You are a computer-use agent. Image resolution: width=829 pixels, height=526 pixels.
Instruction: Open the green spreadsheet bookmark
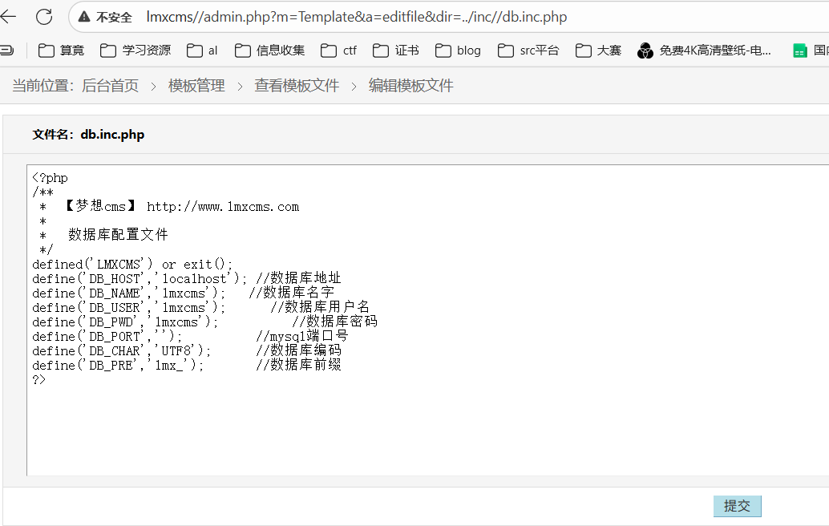pyautogui.click(x=808, y=51)
